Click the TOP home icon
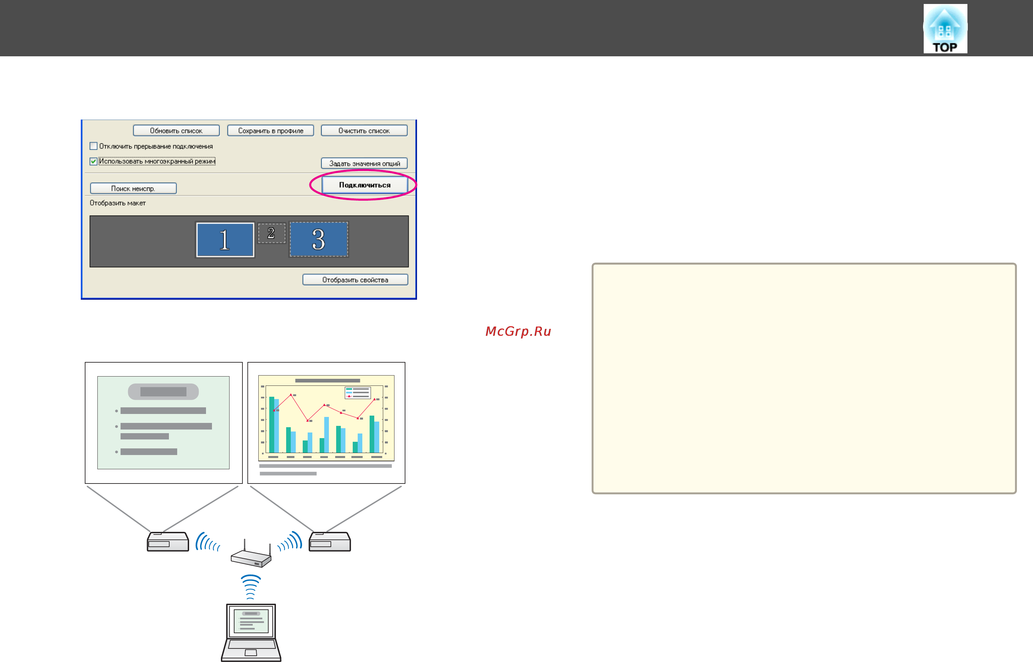 (x=945, y=29)
